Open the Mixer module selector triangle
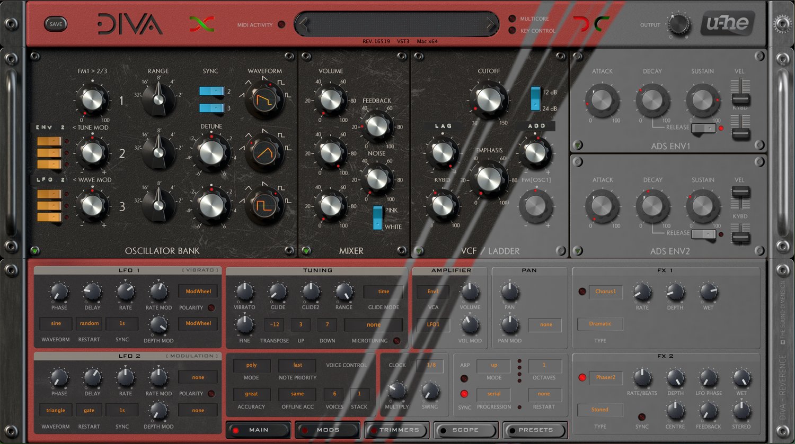 306,250
